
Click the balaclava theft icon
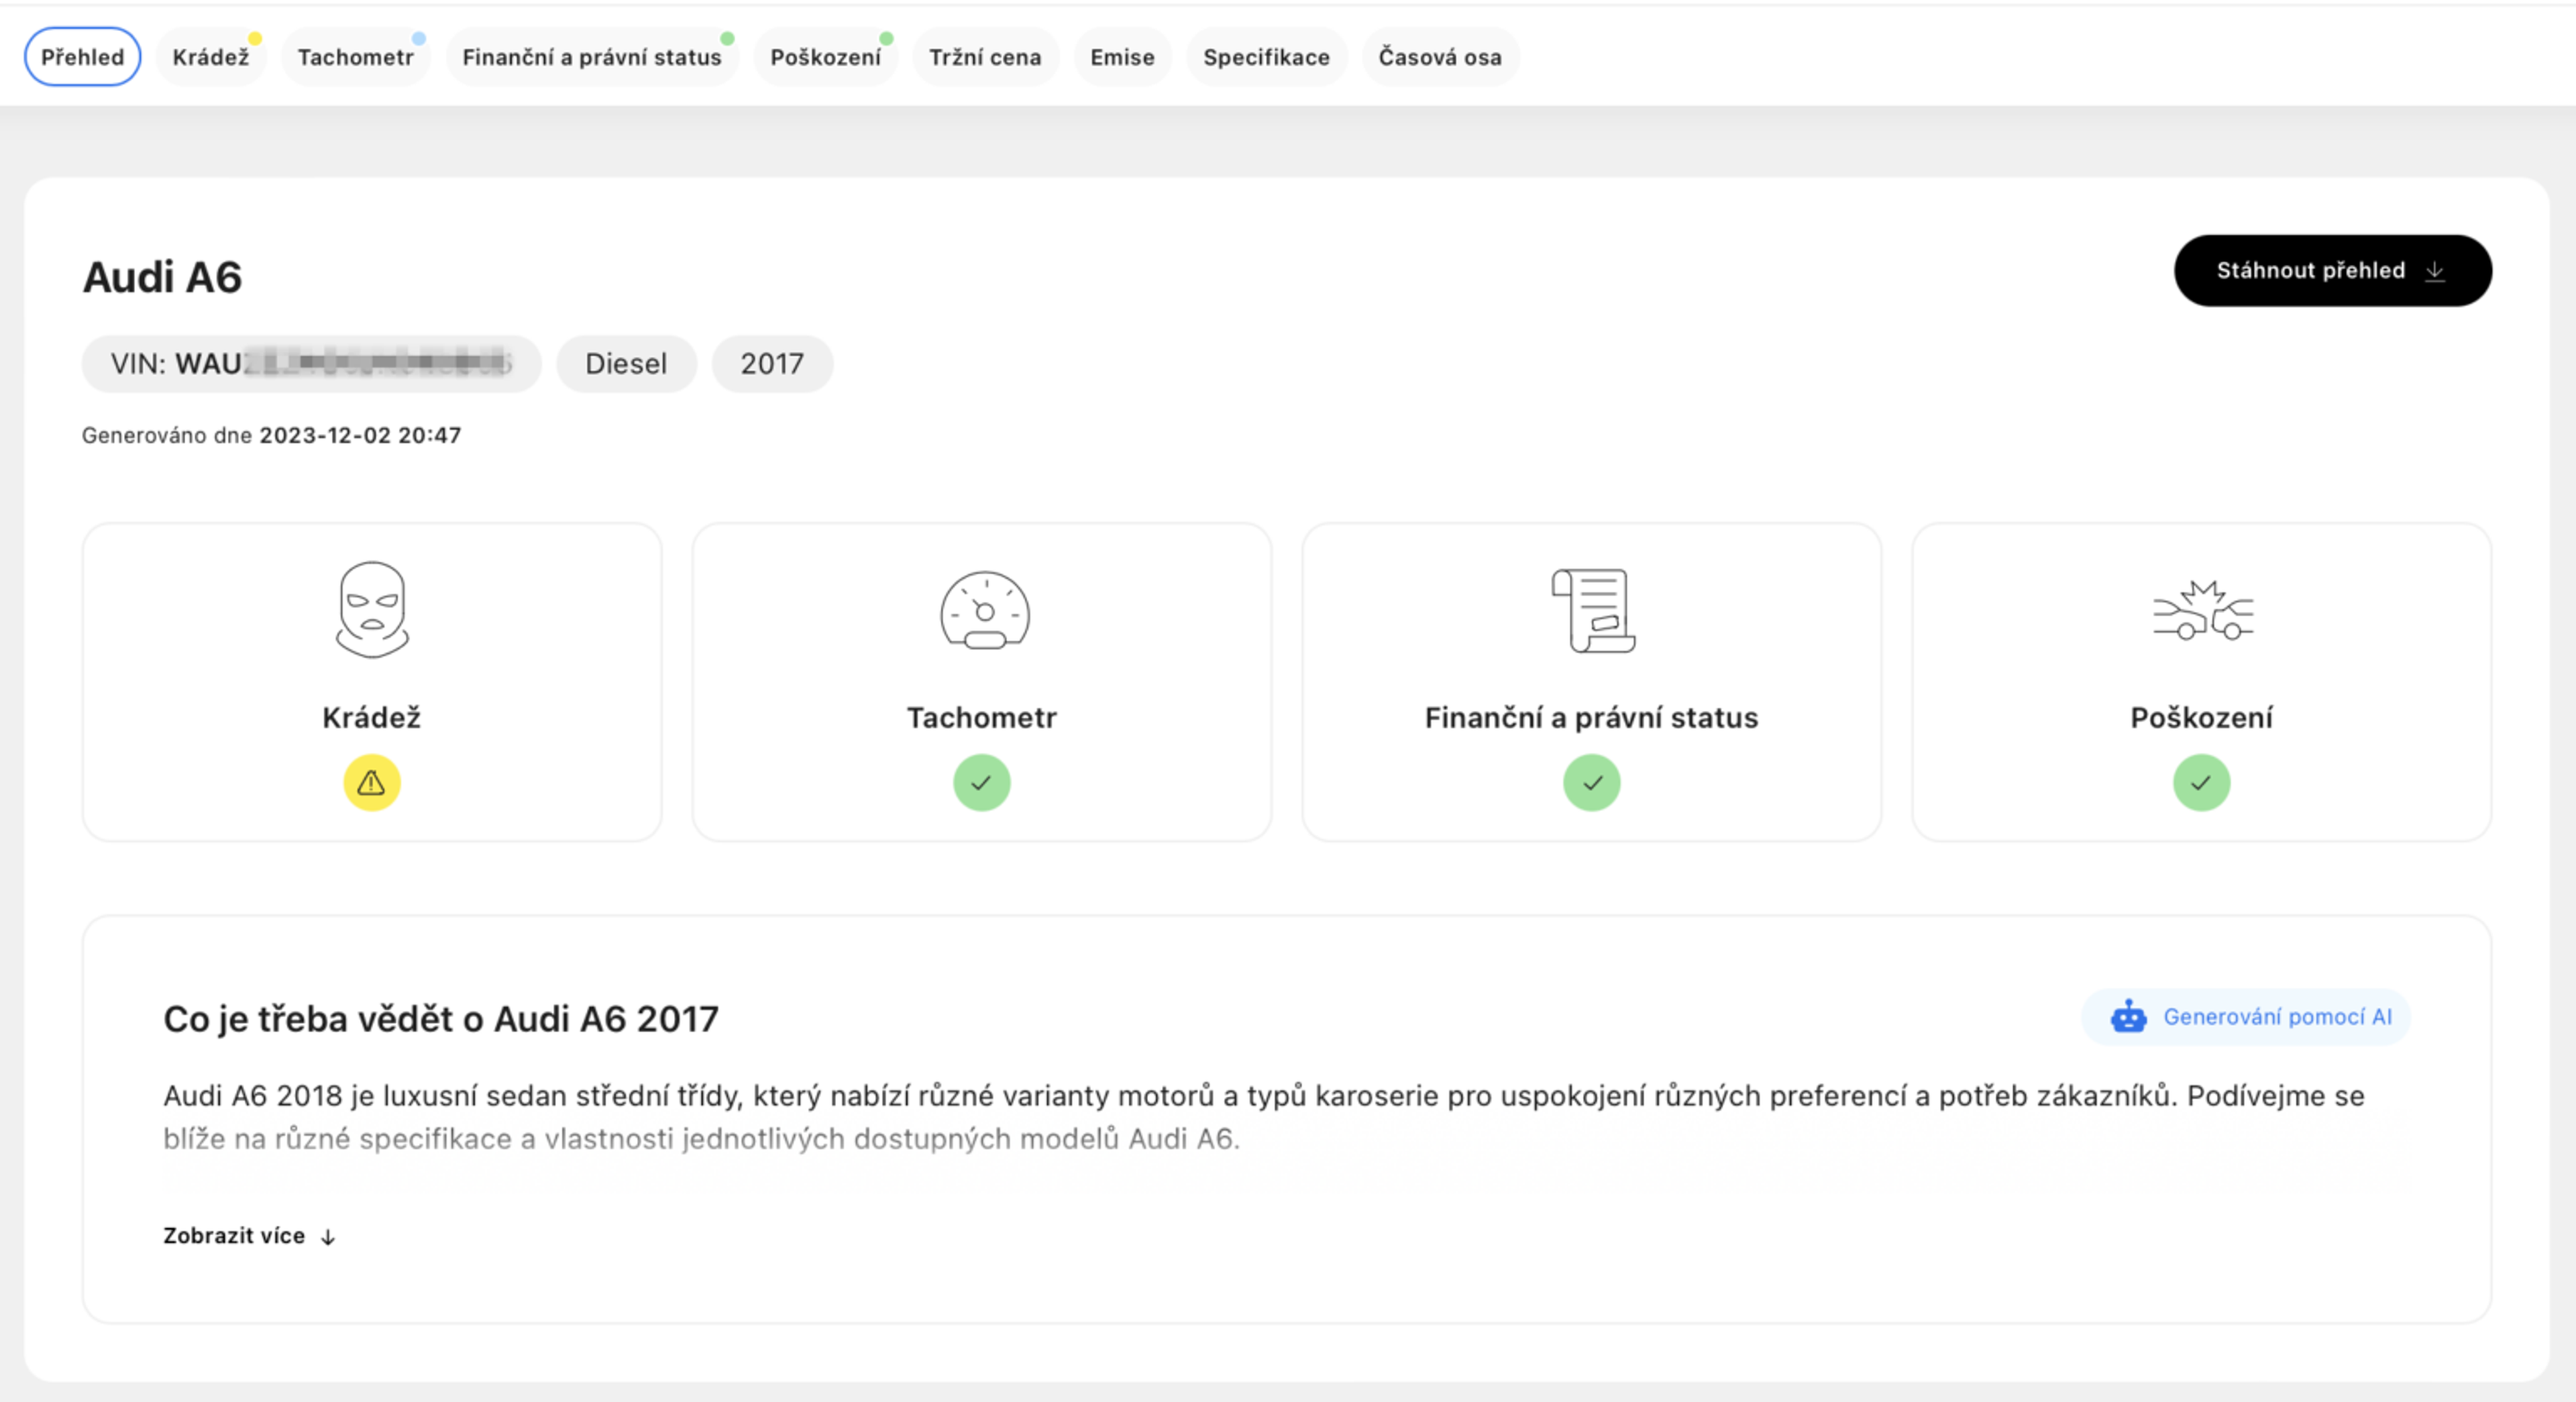click(x=372, y=609)
